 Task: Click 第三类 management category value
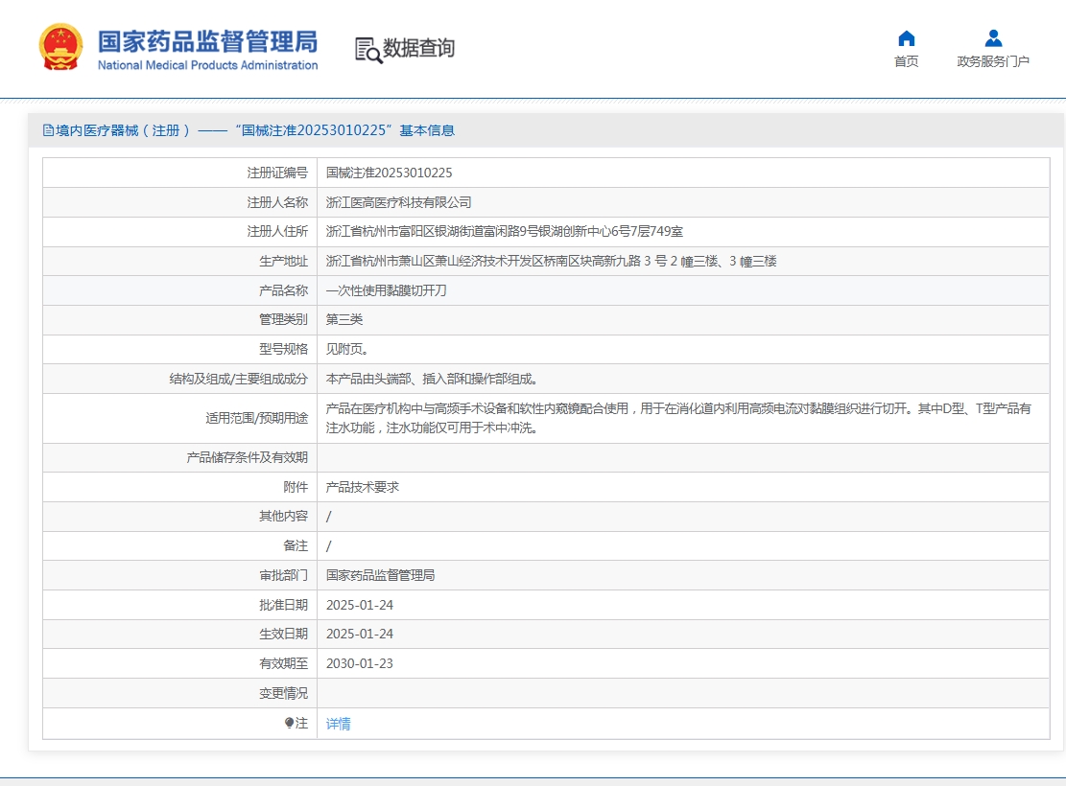point(344,319)
